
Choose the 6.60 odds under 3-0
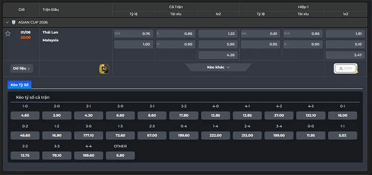pos(120,116)
